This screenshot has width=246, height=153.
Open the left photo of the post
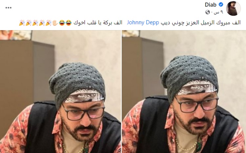[x=60, y=91]
